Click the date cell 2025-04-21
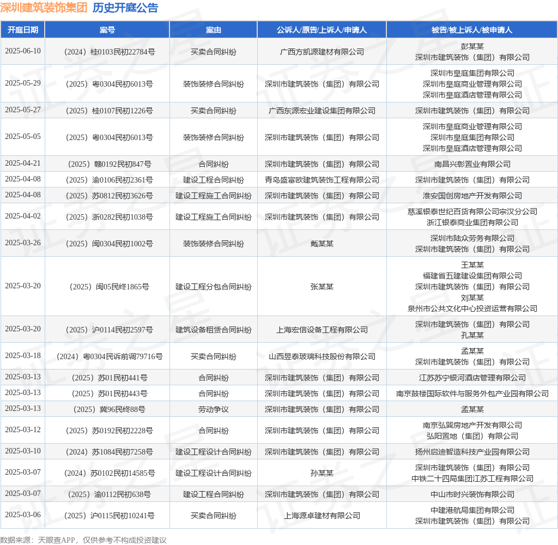 tap(23, 163)
